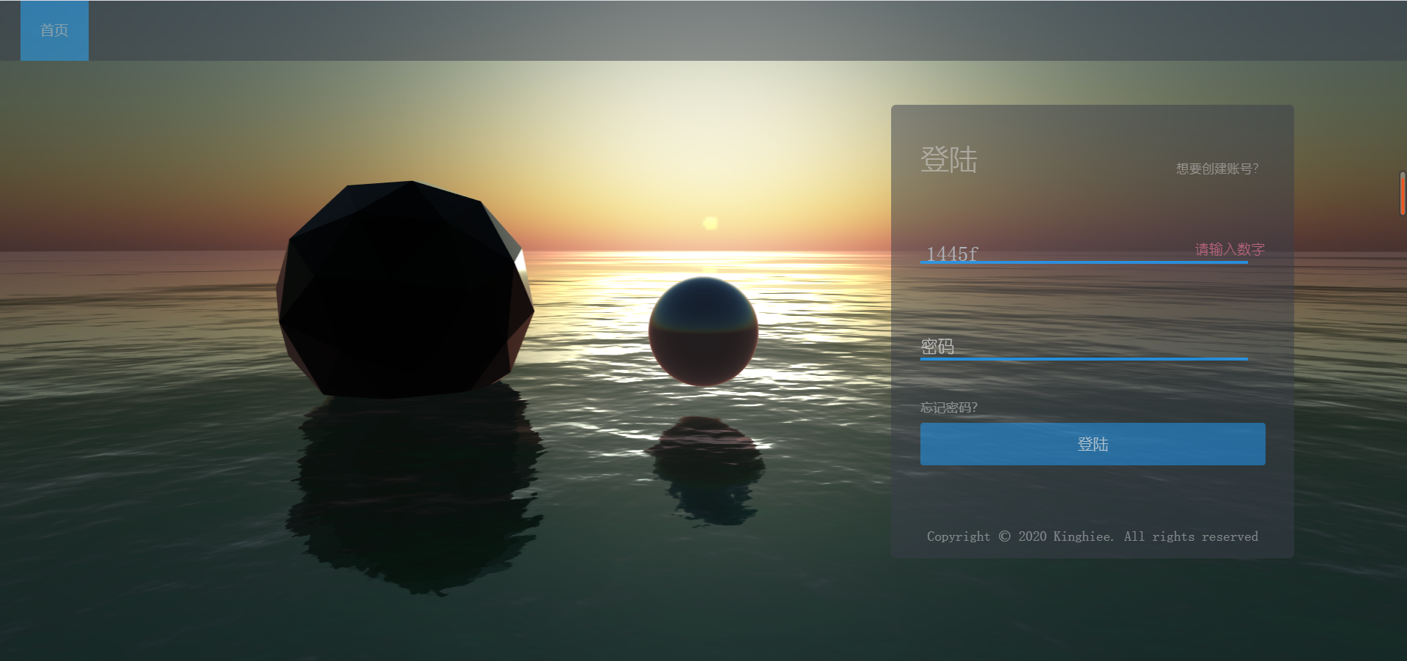Click the underline beneath the password field

[x=1083, y=358]
